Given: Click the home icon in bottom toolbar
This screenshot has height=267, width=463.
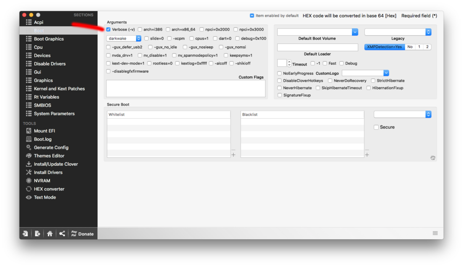Looking at the screenshot, I should coord(50,233).
